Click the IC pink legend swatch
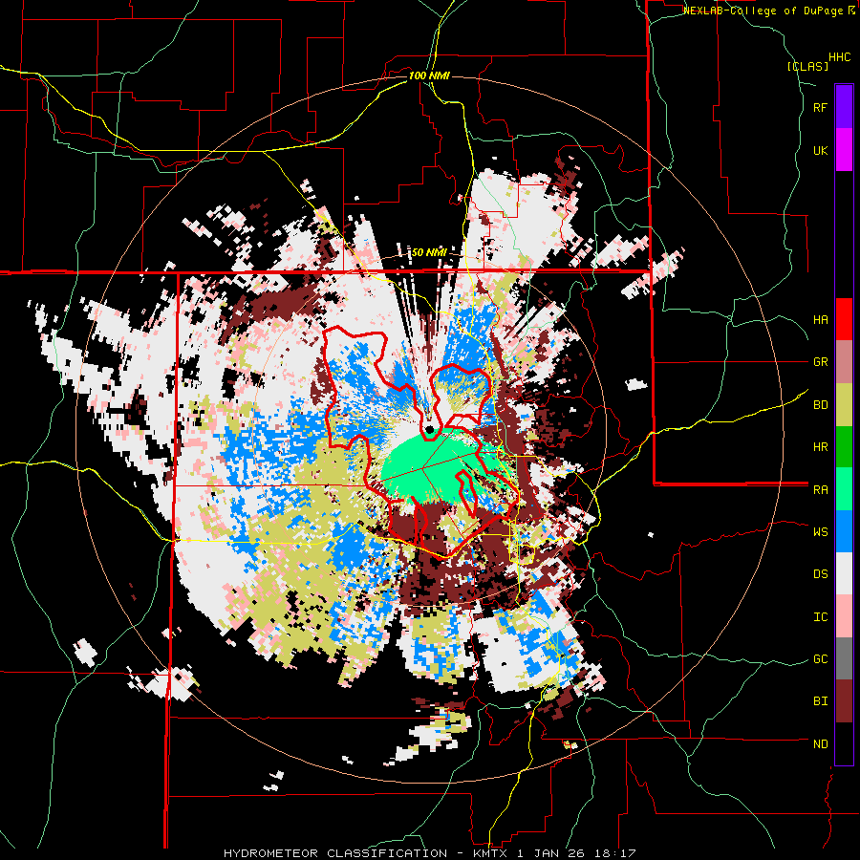 pyautogui.click(x=844, y=616)
